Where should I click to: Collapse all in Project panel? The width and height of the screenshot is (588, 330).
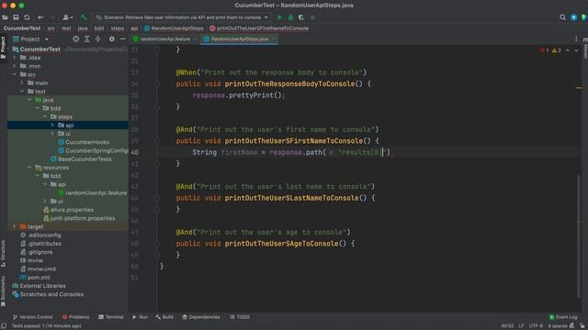click(x=98, y=38)
